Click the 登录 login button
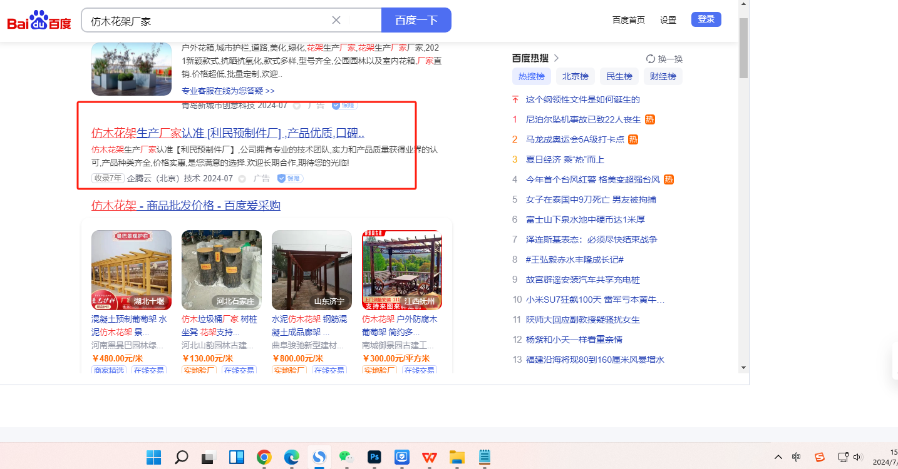Screen dimensions: 898x469 (x=706, y=19)
